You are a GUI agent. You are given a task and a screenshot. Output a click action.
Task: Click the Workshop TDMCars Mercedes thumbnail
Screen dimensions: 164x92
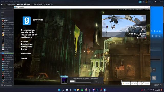coord(64,80)
